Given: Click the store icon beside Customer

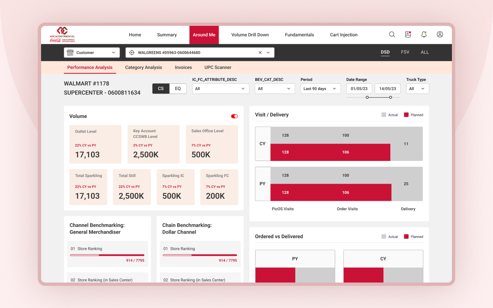Looking at the screenshot, I should tap(70, 53).
